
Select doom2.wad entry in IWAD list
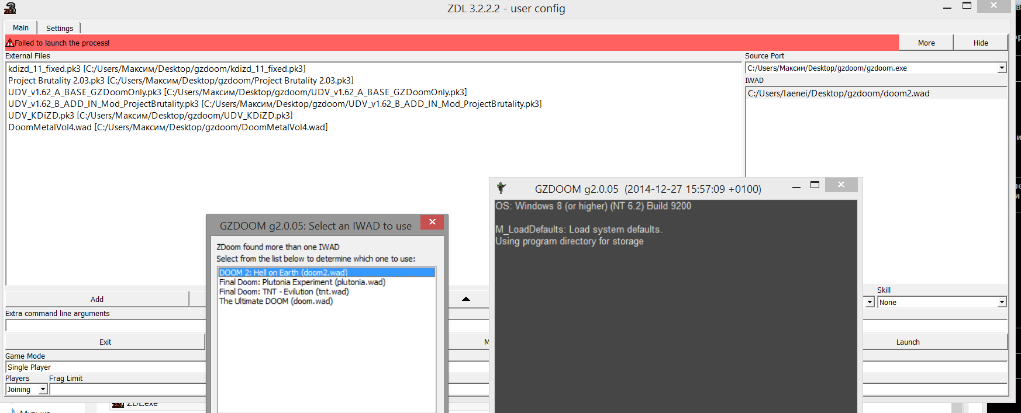pos(876,93)
